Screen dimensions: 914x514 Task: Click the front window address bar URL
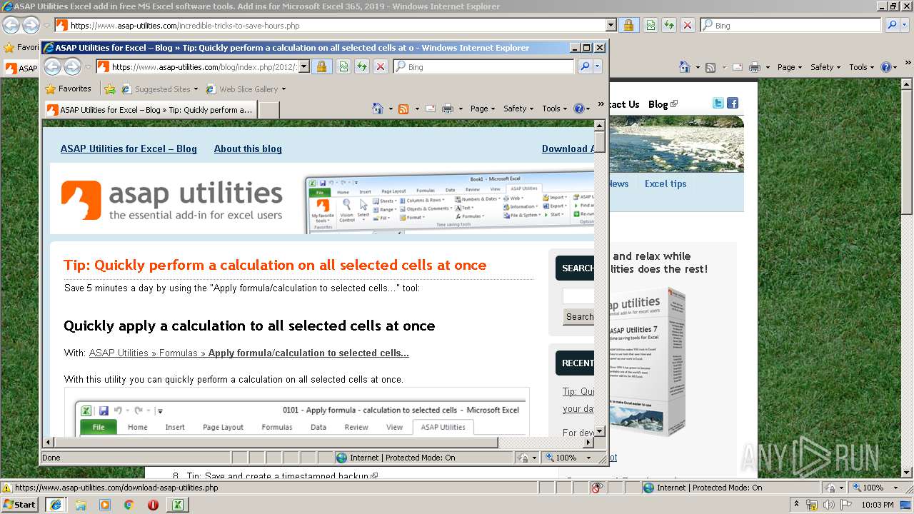[x=204, y=67]
